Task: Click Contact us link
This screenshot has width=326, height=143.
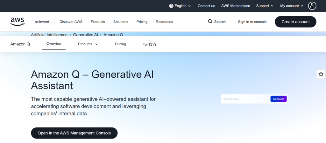Action: click(206, 6)
